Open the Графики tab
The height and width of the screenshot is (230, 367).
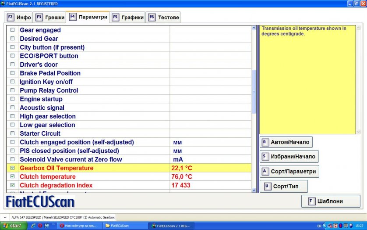128,18
